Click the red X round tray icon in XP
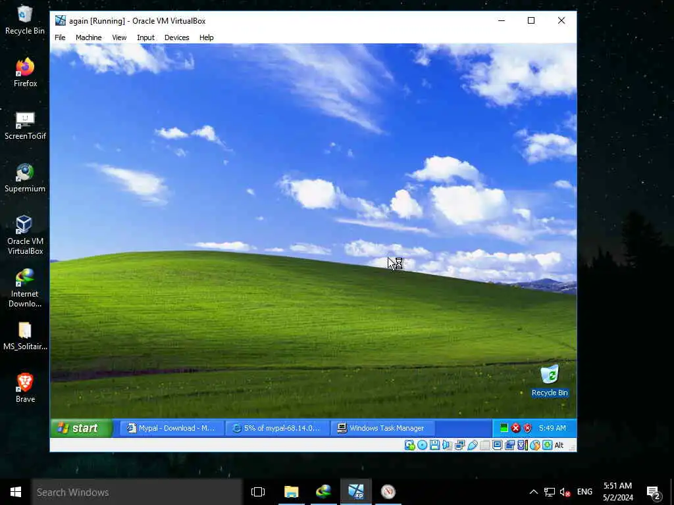Image resolution: width=674 pixels, height=505 pixels. (516, 427)
